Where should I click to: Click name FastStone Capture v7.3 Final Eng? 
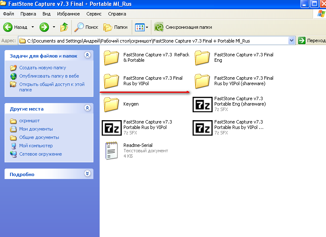pyautogui.click(x=244, y=58)
